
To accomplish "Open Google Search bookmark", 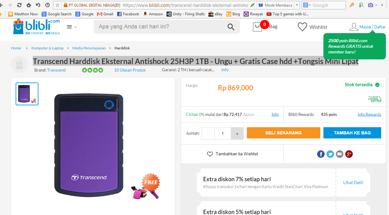I will [x=57, y=14].
